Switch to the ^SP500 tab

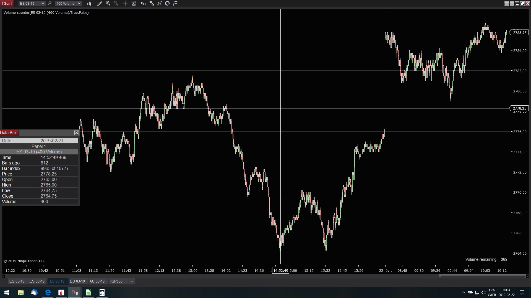point(116,281)
